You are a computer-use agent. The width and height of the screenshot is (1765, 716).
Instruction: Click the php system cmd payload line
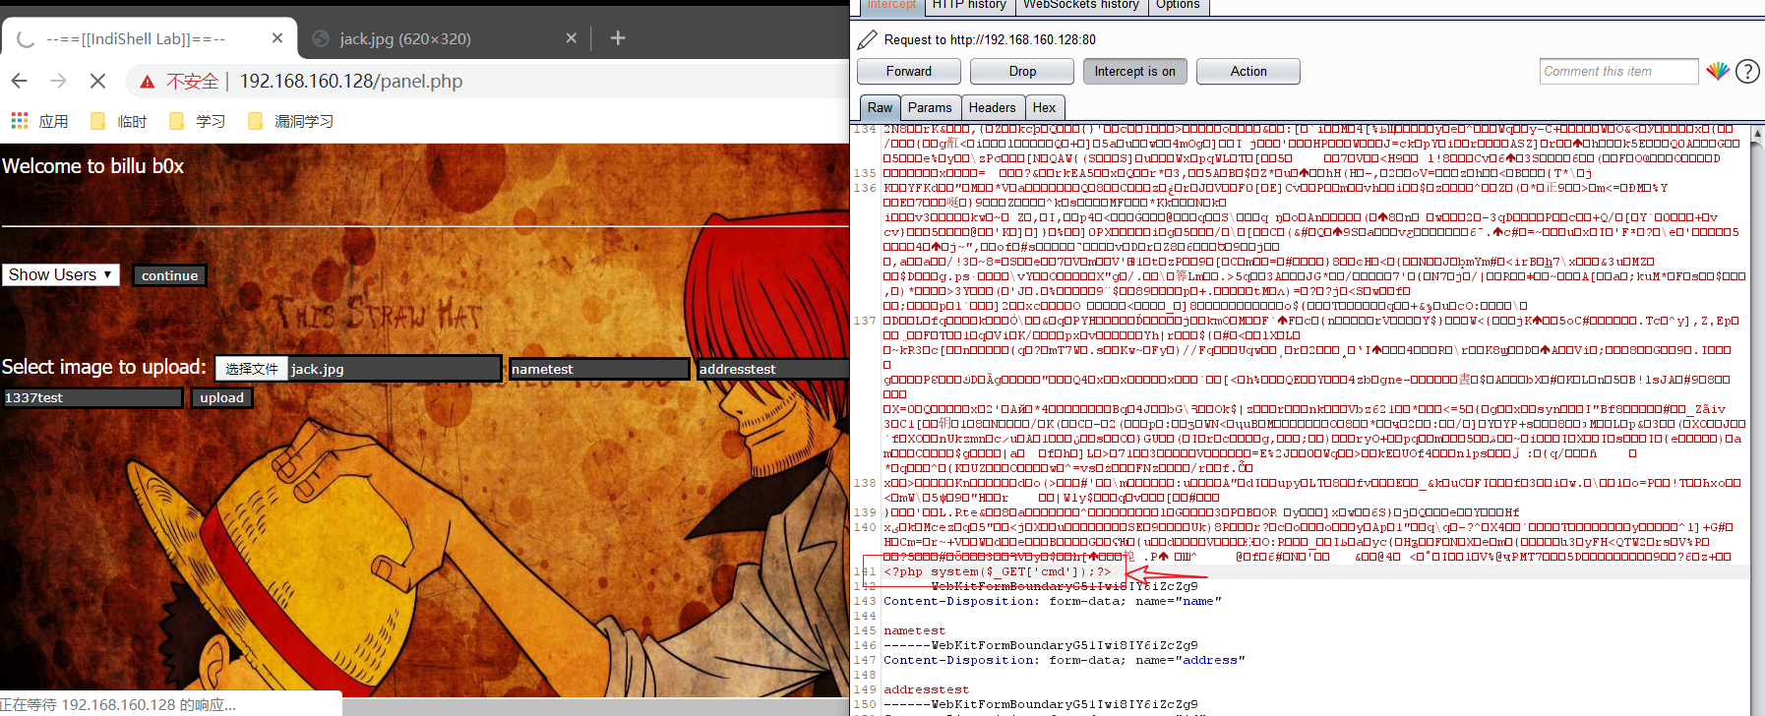997,571
